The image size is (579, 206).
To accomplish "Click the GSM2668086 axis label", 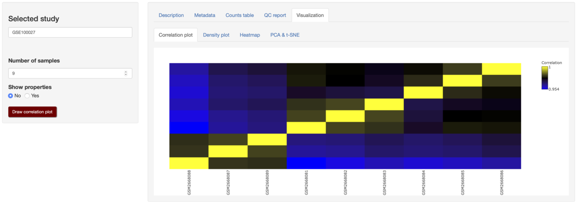I will point(501,183).
